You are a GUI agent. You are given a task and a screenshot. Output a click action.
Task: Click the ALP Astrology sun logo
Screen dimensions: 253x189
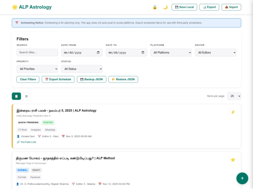click(15, 7)
